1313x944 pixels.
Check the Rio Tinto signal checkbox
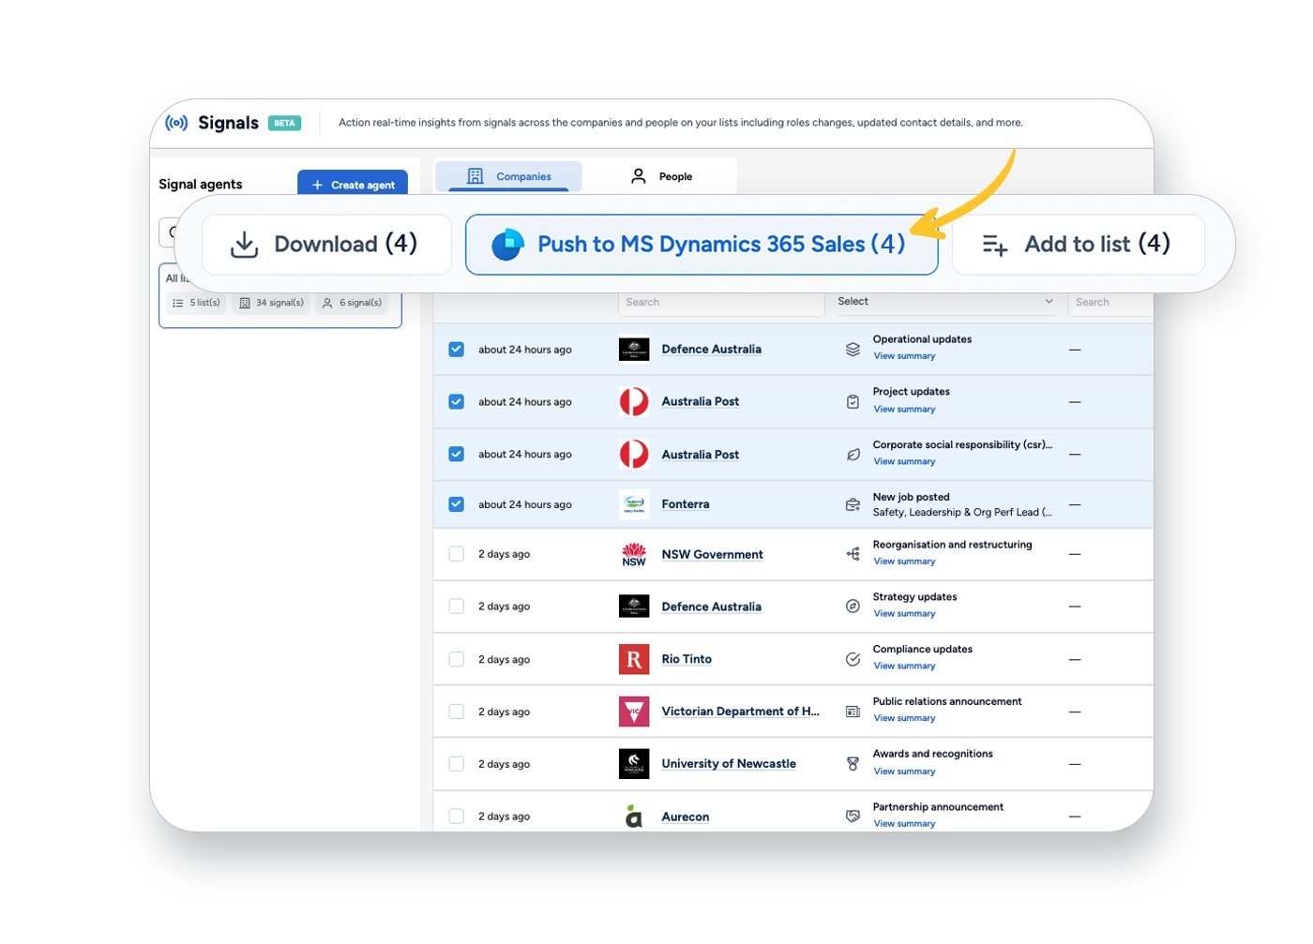coord(457,659)
